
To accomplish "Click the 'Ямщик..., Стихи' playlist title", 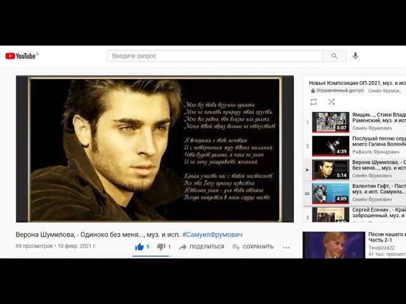I will pyautogui.click(x=379, y=117).
